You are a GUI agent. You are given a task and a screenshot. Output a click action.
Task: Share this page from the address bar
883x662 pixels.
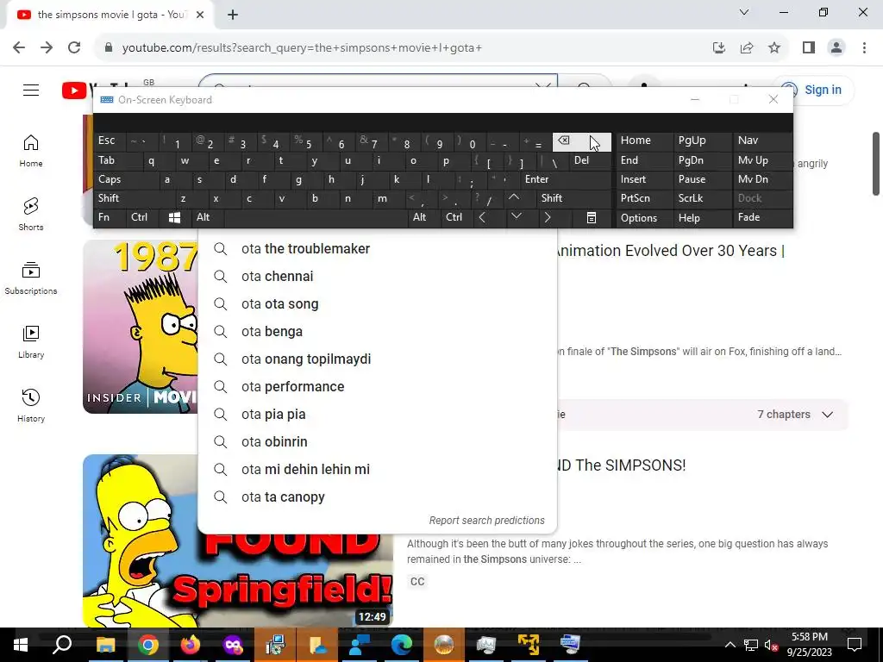[747, 48]
